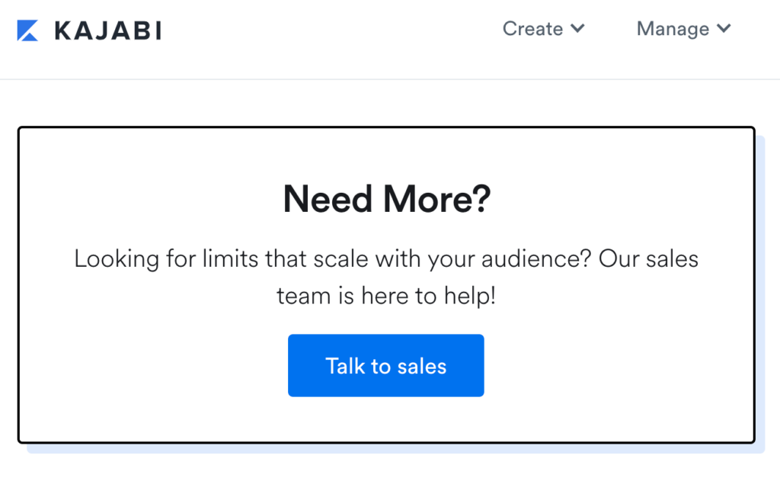
Task: Click 'Our sales' text in the description
Action: click(x=649, y=259)
